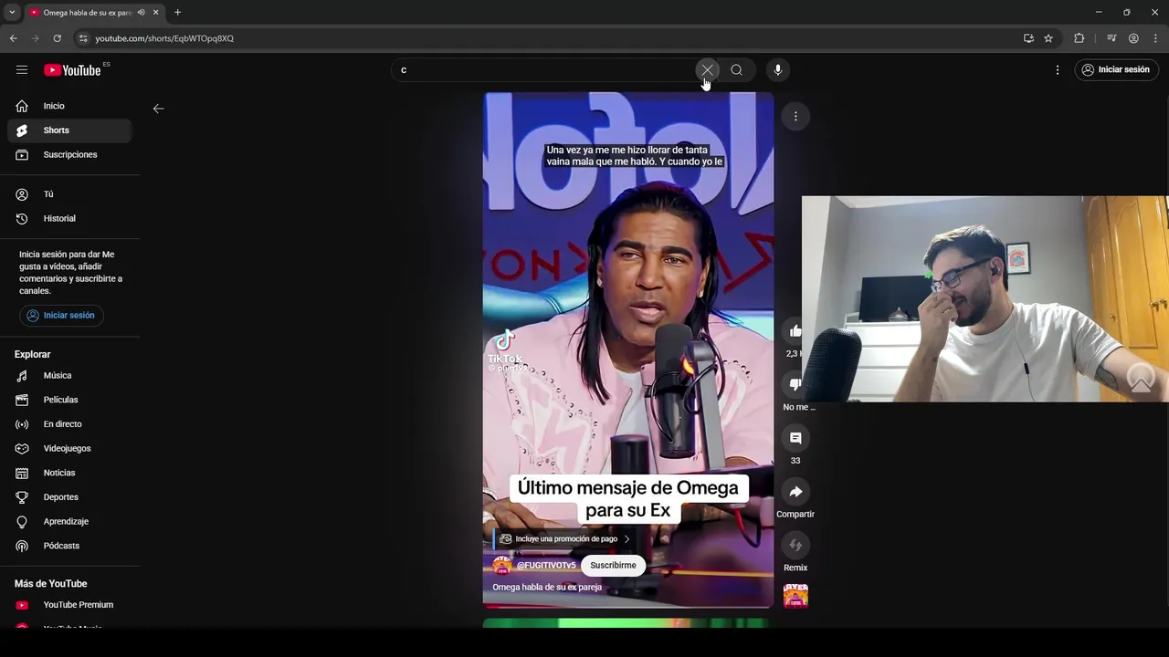
Task: Open Videojuegos under Explorar
Action: (x=69, y=448)
